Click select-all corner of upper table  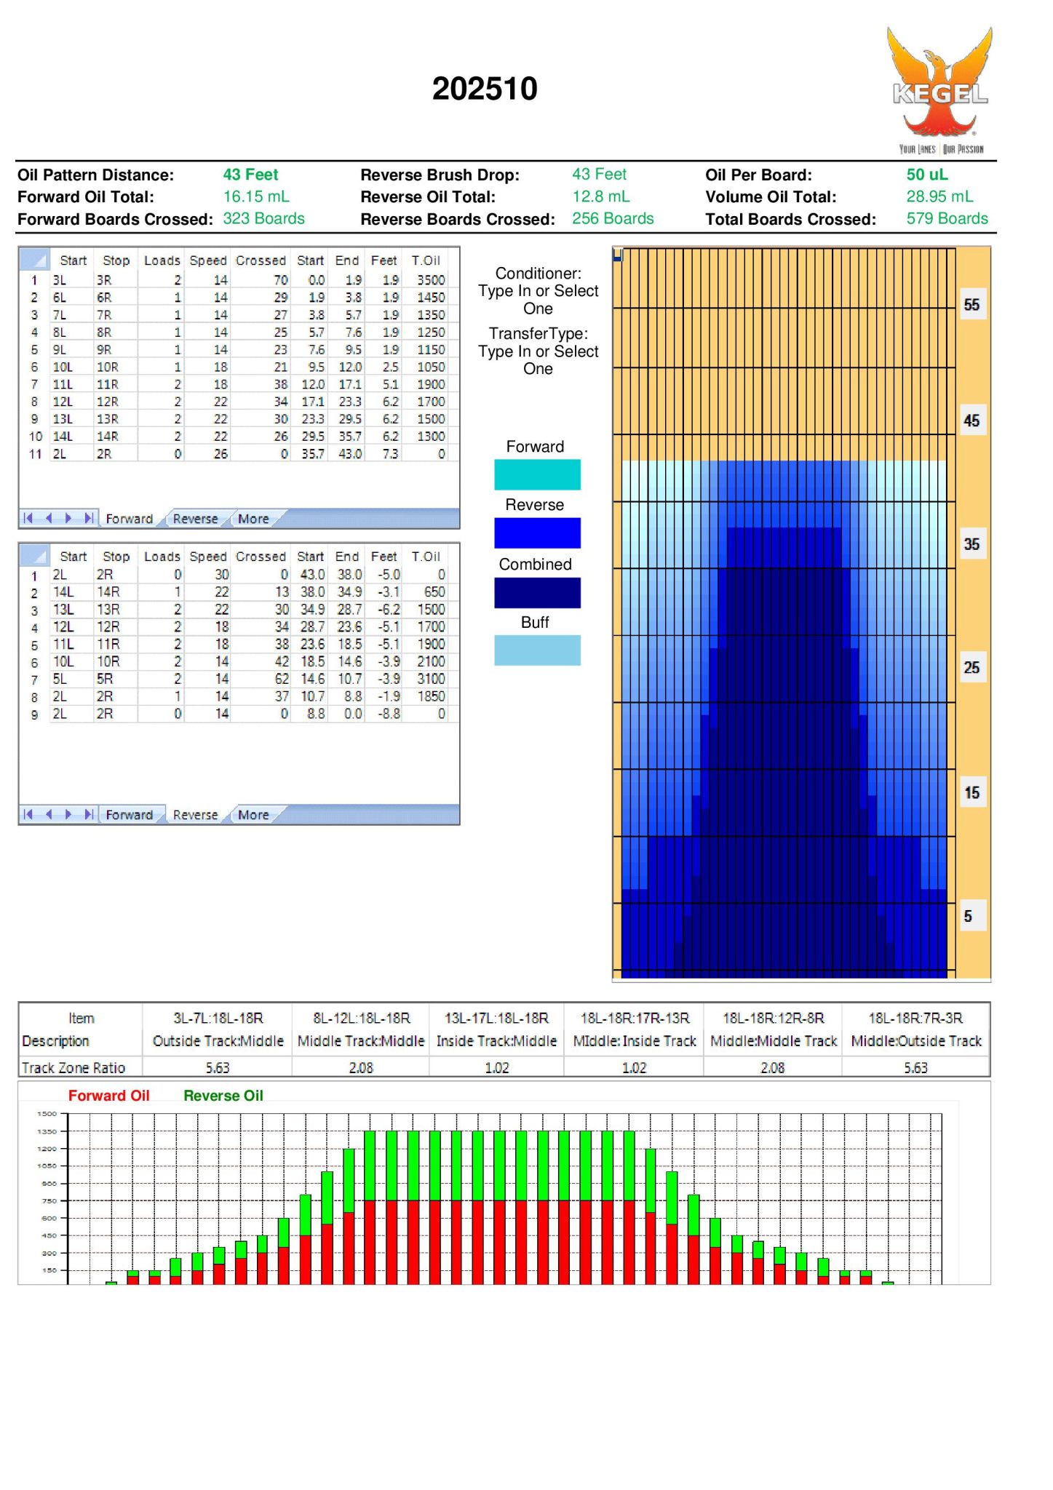pos(33,260)
